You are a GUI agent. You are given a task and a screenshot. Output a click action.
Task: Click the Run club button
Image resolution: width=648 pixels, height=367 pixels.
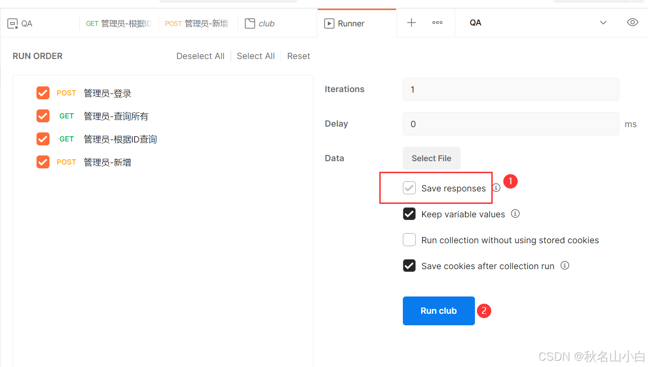[x=438, y=311]
